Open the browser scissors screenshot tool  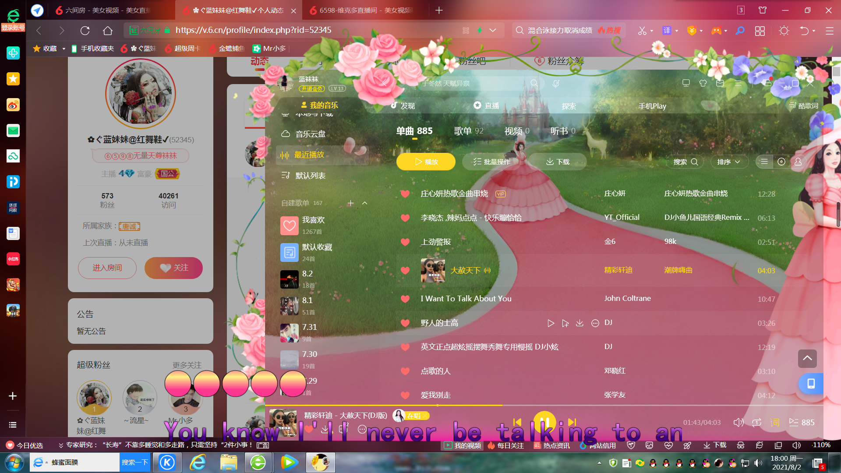pyautogui.click(x=642, y=31)
